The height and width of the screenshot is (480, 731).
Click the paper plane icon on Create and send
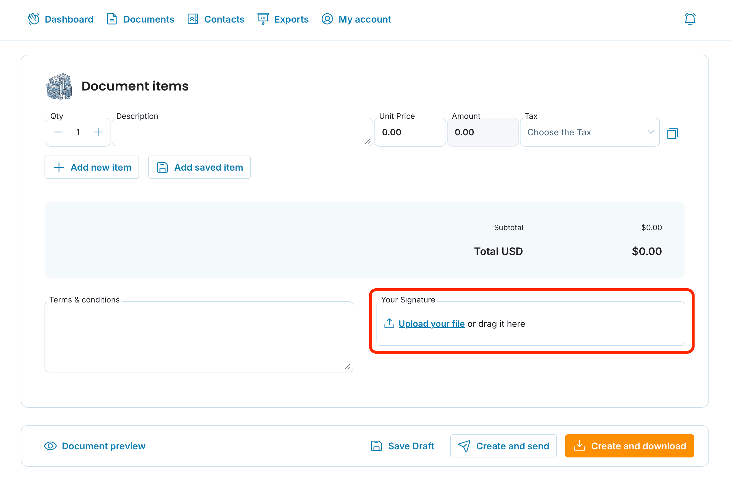click(x=464, y=446)
